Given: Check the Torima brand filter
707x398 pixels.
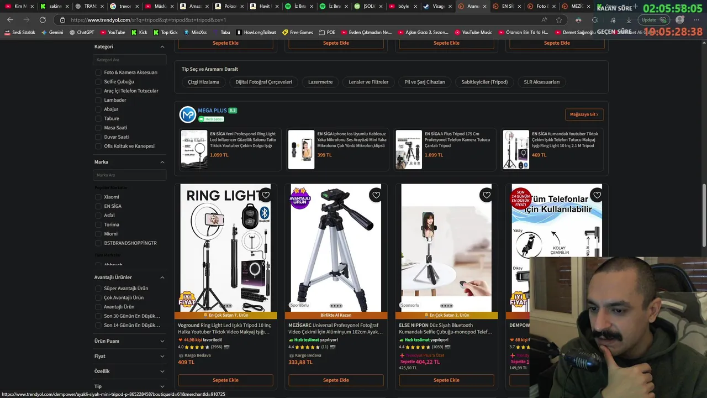Looking at the screenshot, I should point(98,224).
